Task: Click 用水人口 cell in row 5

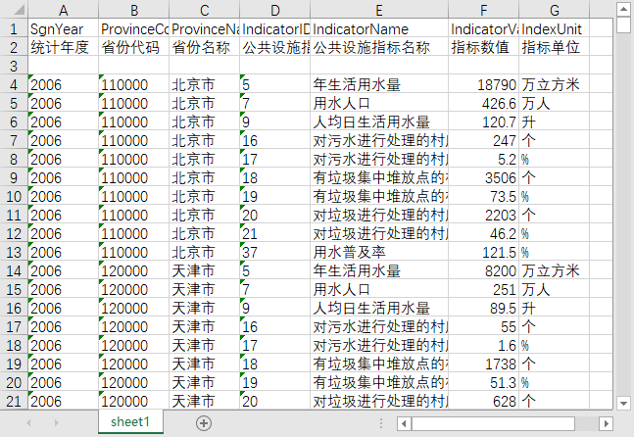Action: click(x=379, y=103)
